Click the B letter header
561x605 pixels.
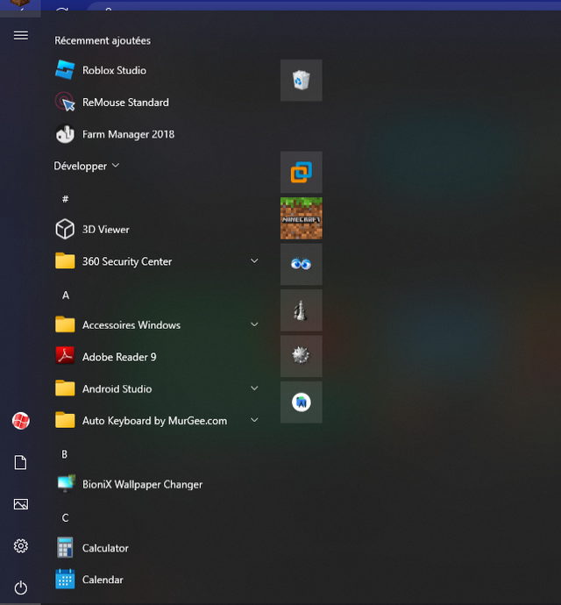tap(65, 454)
